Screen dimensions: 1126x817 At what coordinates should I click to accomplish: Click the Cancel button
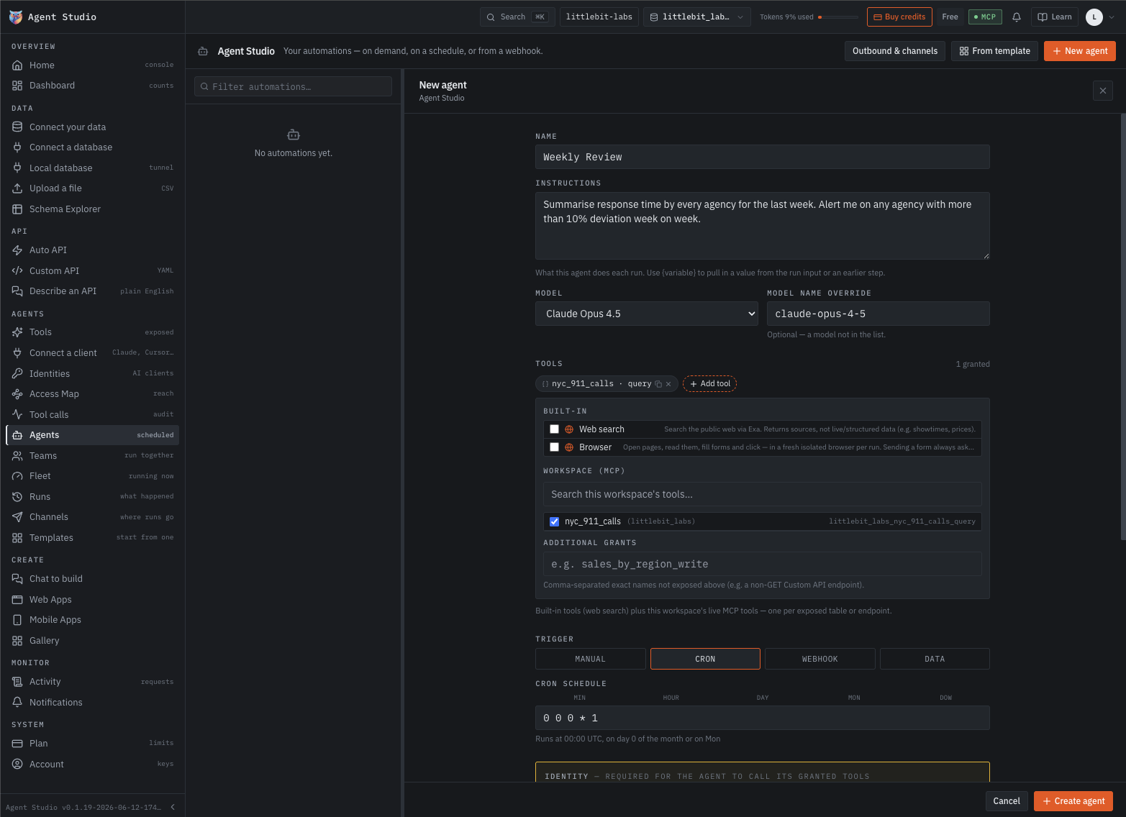1007,801
